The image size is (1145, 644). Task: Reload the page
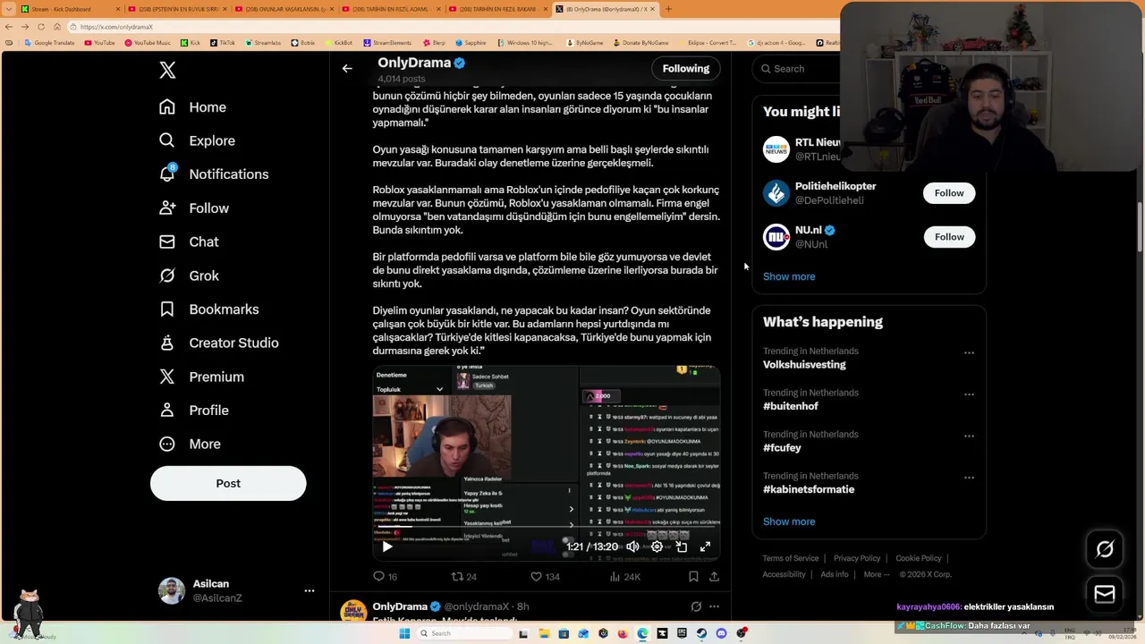(x=40, y=27)
